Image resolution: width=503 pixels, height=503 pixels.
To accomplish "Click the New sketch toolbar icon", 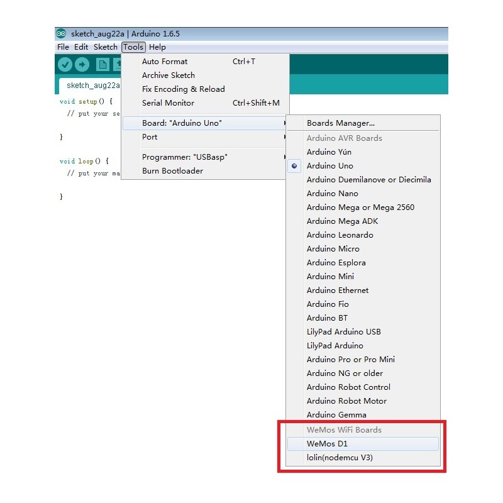I will click(102, 65).
